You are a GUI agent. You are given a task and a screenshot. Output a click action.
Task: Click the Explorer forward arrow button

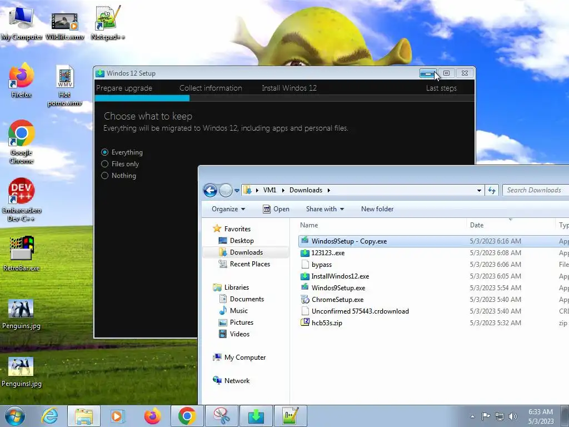[226, 190]
